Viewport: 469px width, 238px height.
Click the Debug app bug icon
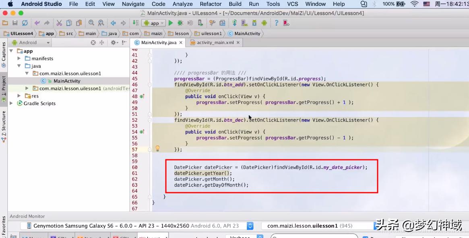tap(180, 23)
